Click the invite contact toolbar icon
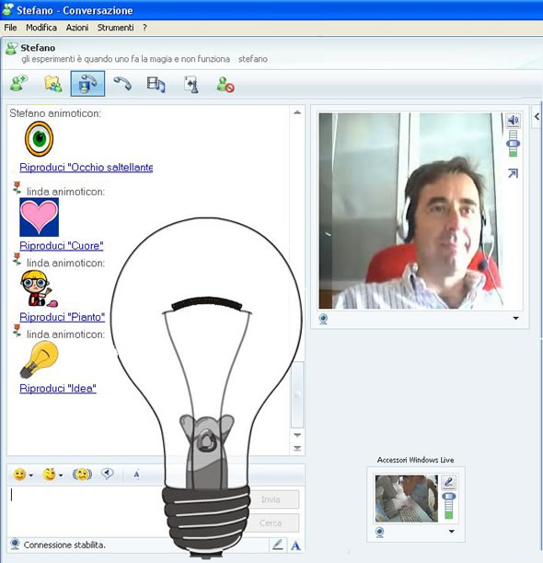The image size is (543, 563). click(x=18, y=84)
